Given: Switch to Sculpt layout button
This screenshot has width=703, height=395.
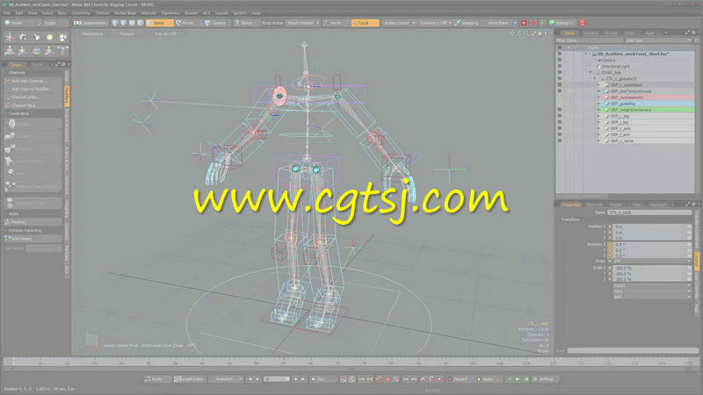Looking at the screenshot, I should click(51, 23).
